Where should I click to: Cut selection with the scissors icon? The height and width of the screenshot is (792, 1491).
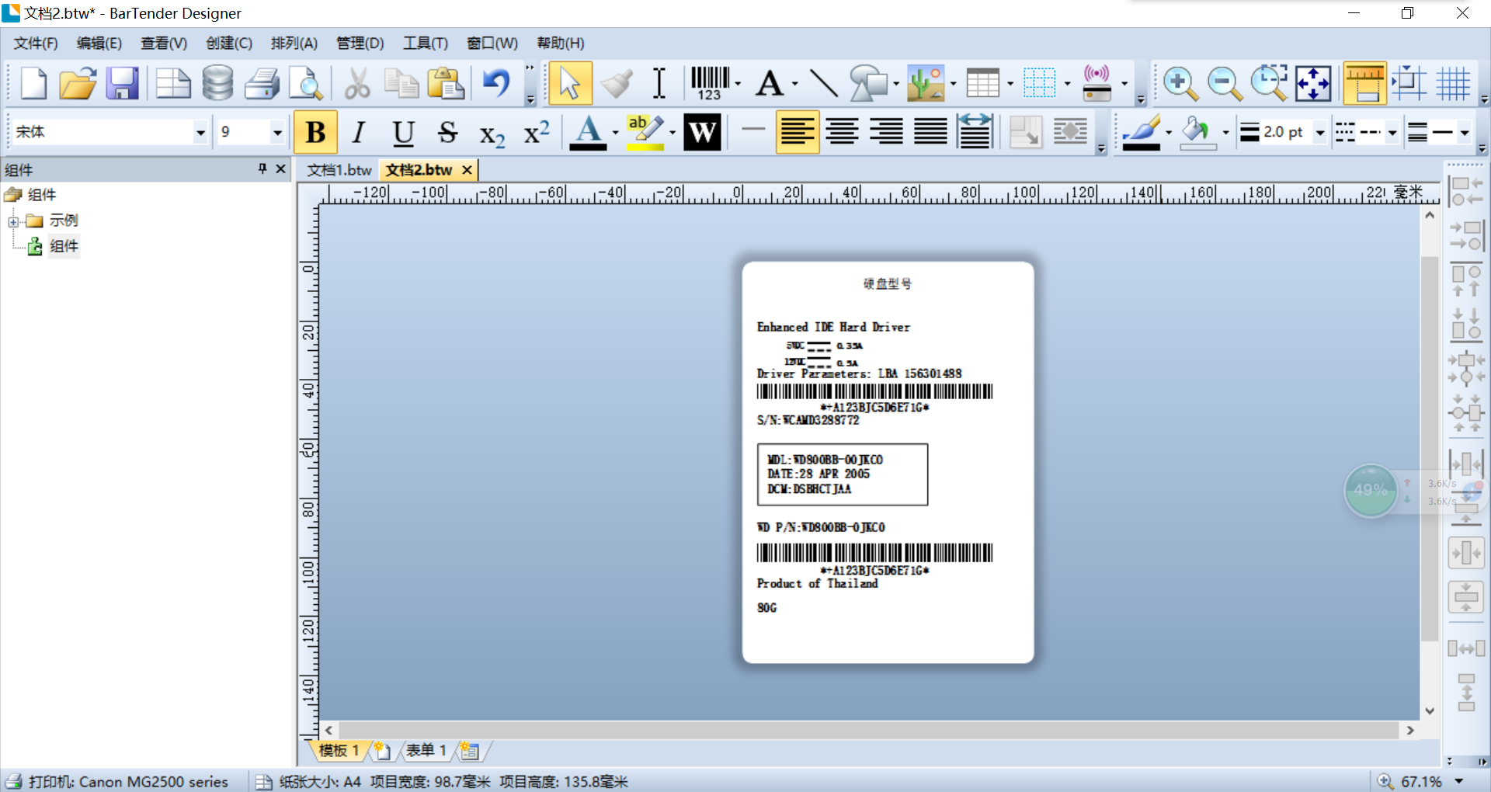coord(356,83)
